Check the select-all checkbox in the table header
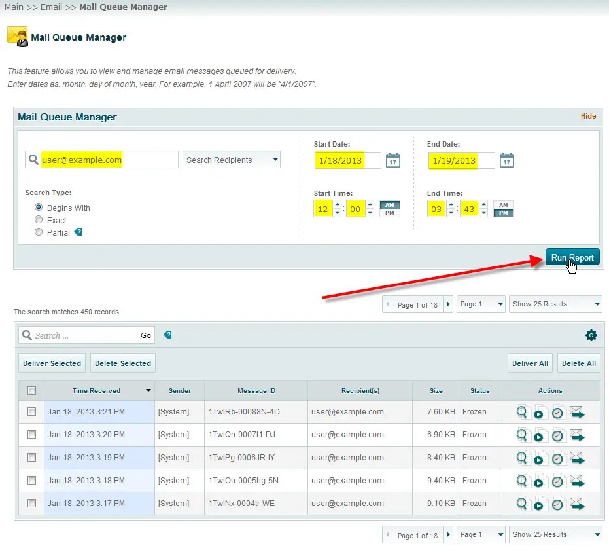Screen dimensions: 609x550 coord(31,390)
